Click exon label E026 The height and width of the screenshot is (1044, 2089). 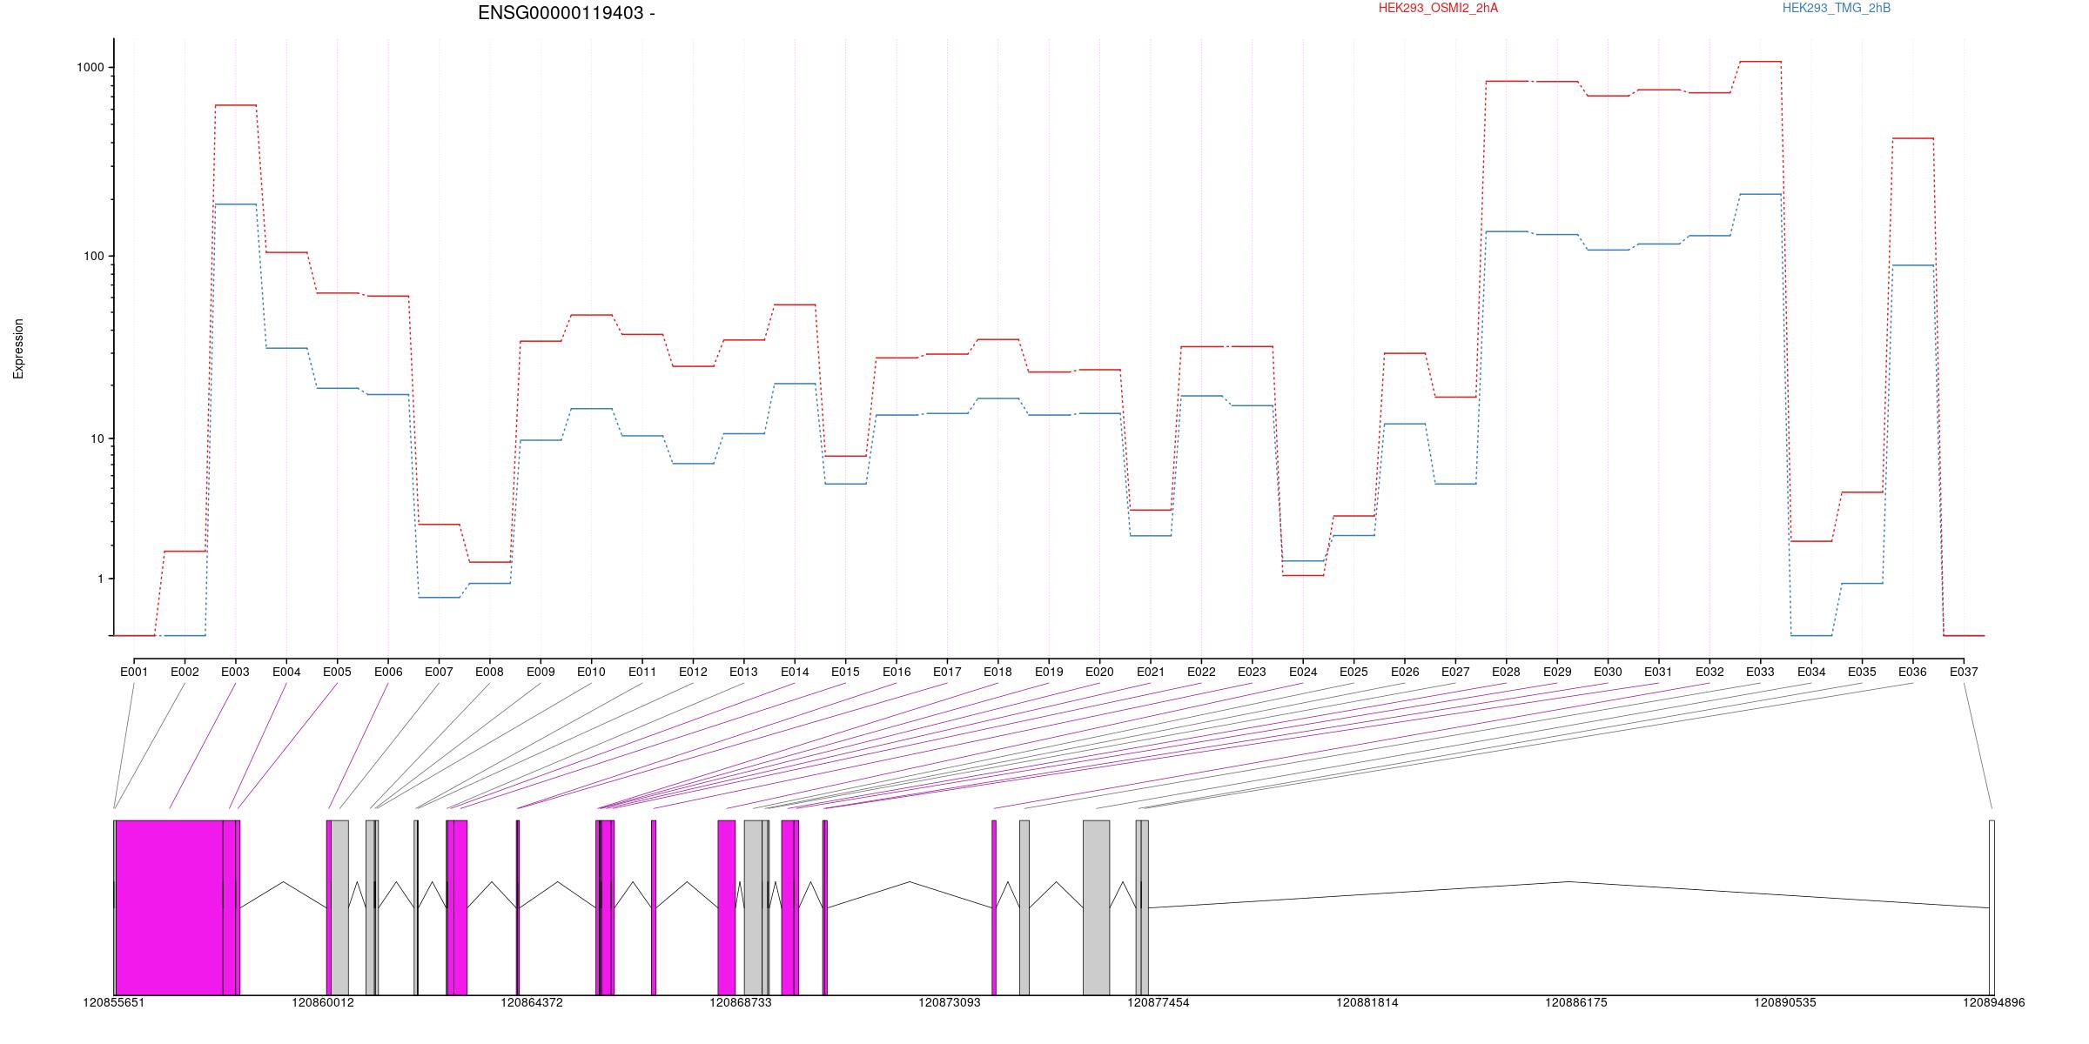coord(1405,672)
